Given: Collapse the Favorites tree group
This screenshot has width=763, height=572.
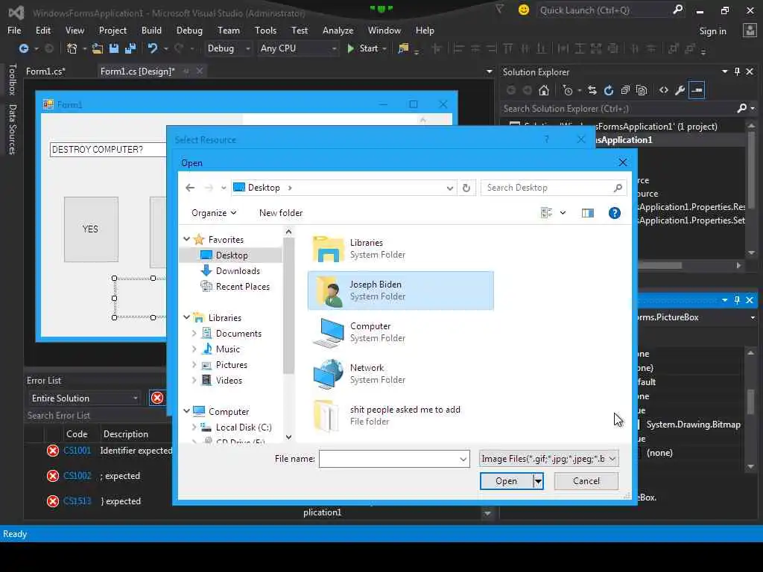Looking at the screenshot, I should 187,239.
